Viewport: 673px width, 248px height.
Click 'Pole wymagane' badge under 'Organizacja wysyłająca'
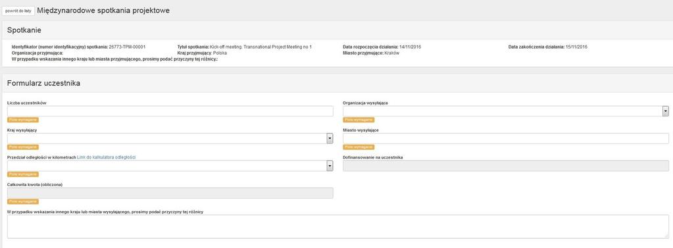point(359,120)
